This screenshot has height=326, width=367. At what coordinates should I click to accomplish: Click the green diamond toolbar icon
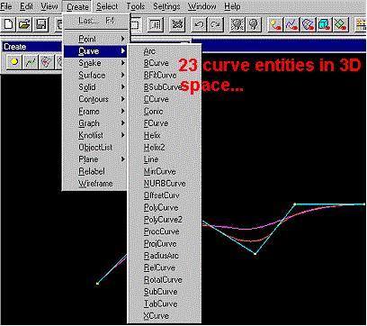(340, 24)
